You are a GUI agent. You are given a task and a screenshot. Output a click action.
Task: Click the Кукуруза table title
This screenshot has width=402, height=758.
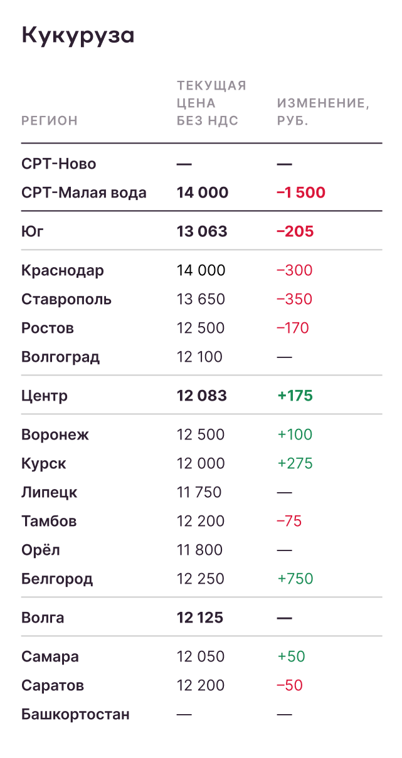78,36
